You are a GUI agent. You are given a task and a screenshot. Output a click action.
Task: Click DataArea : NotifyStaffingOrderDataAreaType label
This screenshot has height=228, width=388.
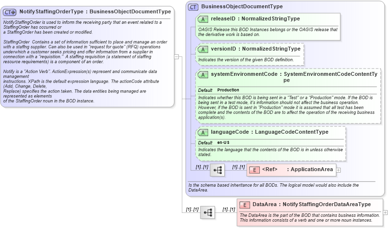point(312,205)
